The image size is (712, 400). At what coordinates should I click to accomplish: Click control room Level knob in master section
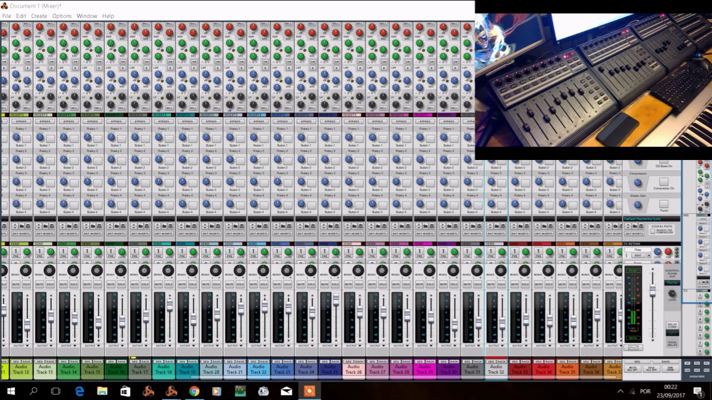click(x=672, y=293)
